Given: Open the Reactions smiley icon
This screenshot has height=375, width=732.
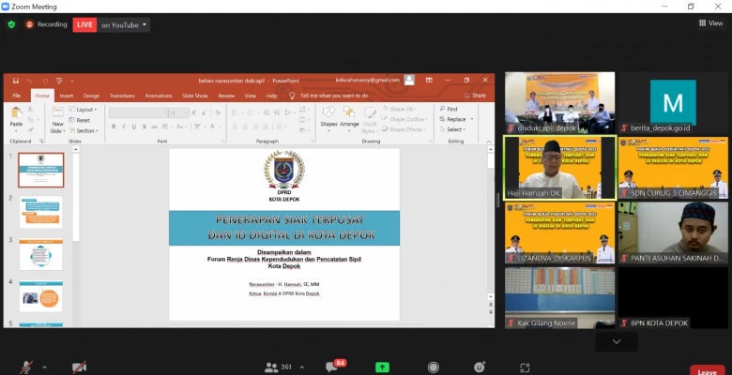Looking at the screenshot, I should [479, 367].
